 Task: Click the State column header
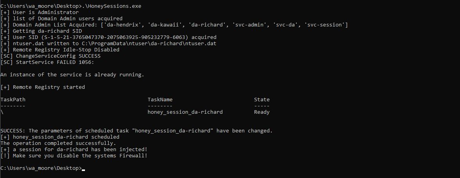262,99
